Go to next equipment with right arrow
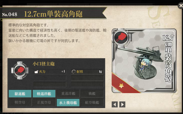183x114 pixels. [x=122, y=104]
